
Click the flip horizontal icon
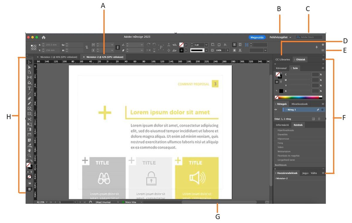[148, 50]
